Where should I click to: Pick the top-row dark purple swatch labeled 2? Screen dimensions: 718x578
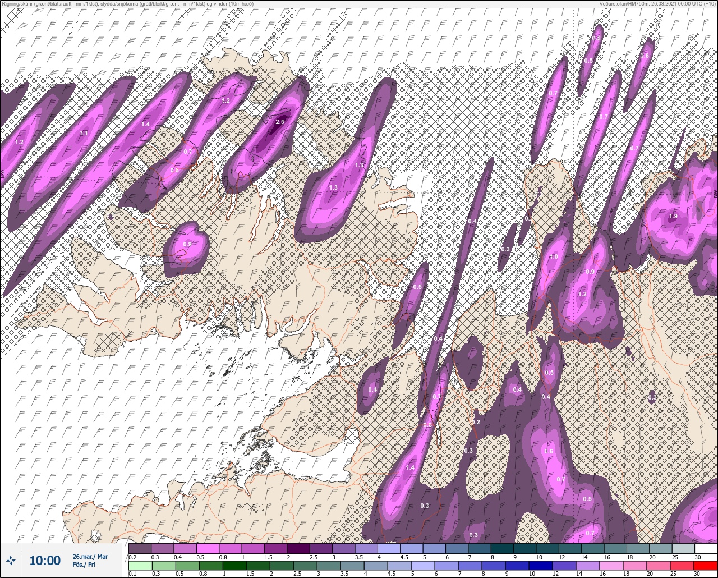pos(298,548)
